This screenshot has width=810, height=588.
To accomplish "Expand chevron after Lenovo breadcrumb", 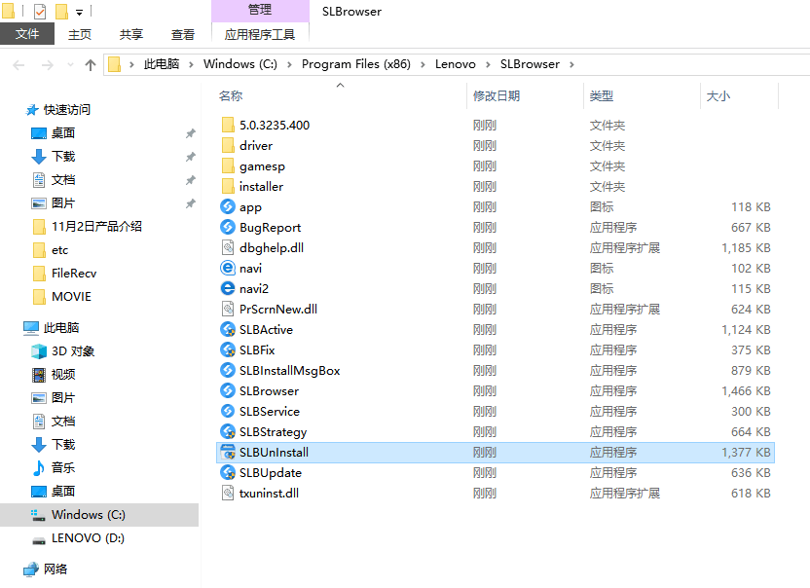I will pyautogui.click(x=488, y=64).
